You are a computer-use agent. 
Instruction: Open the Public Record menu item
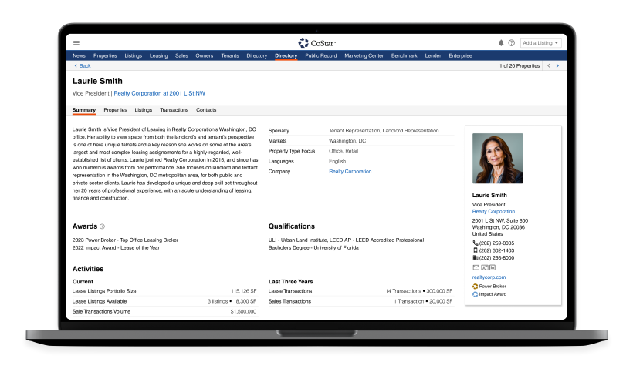tap(320, 55)
